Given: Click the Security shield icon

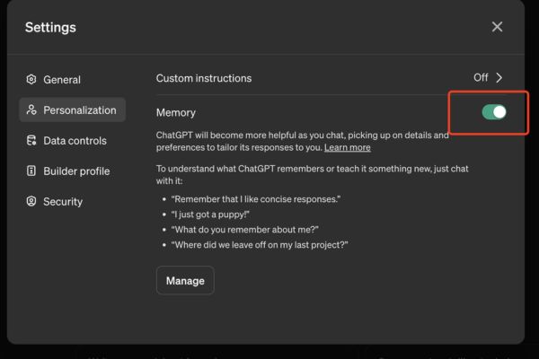Looking at the screenshot, I should (31, 202).
